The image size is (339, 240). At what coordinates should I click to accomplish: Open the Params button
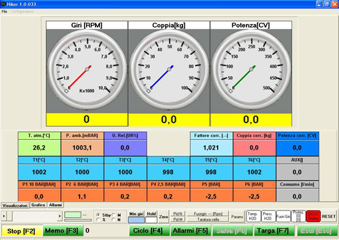point(237,217)
